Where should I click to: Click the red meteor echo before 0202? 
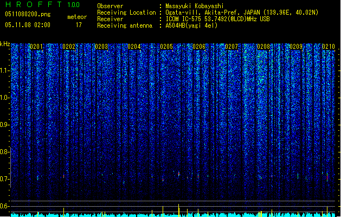coord(64,176)
